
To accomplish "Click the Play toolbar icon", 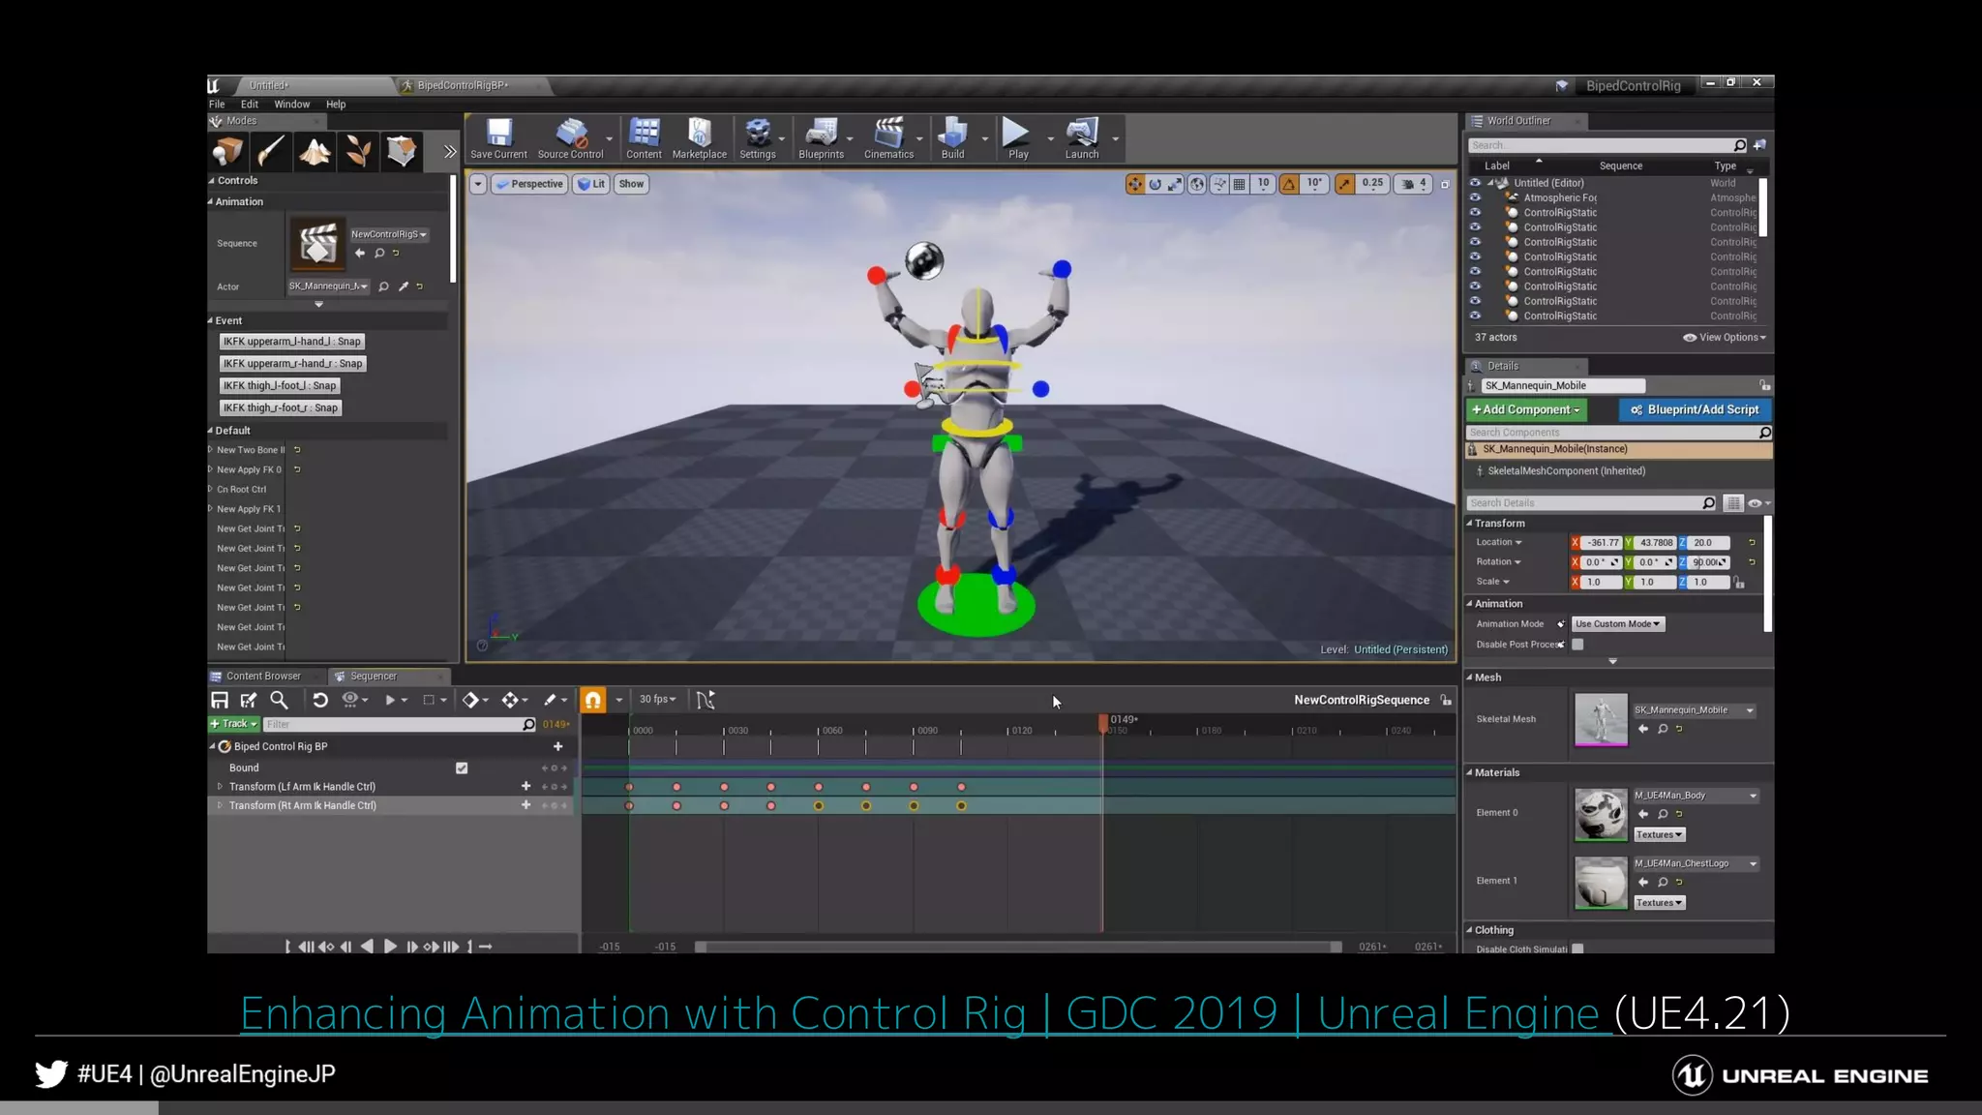I will tap(1017, 137).
